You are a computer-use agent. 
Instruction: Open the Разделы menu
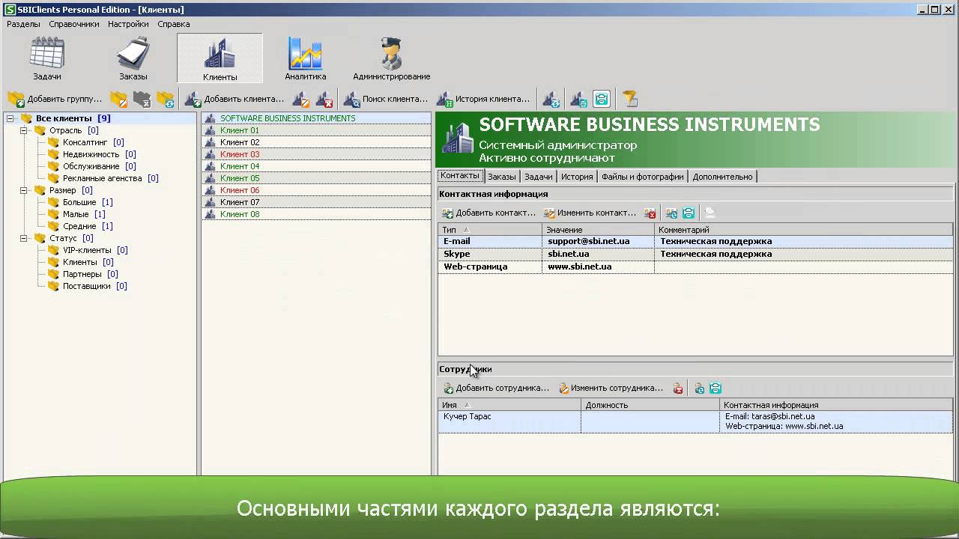click(x=23, y=24)
